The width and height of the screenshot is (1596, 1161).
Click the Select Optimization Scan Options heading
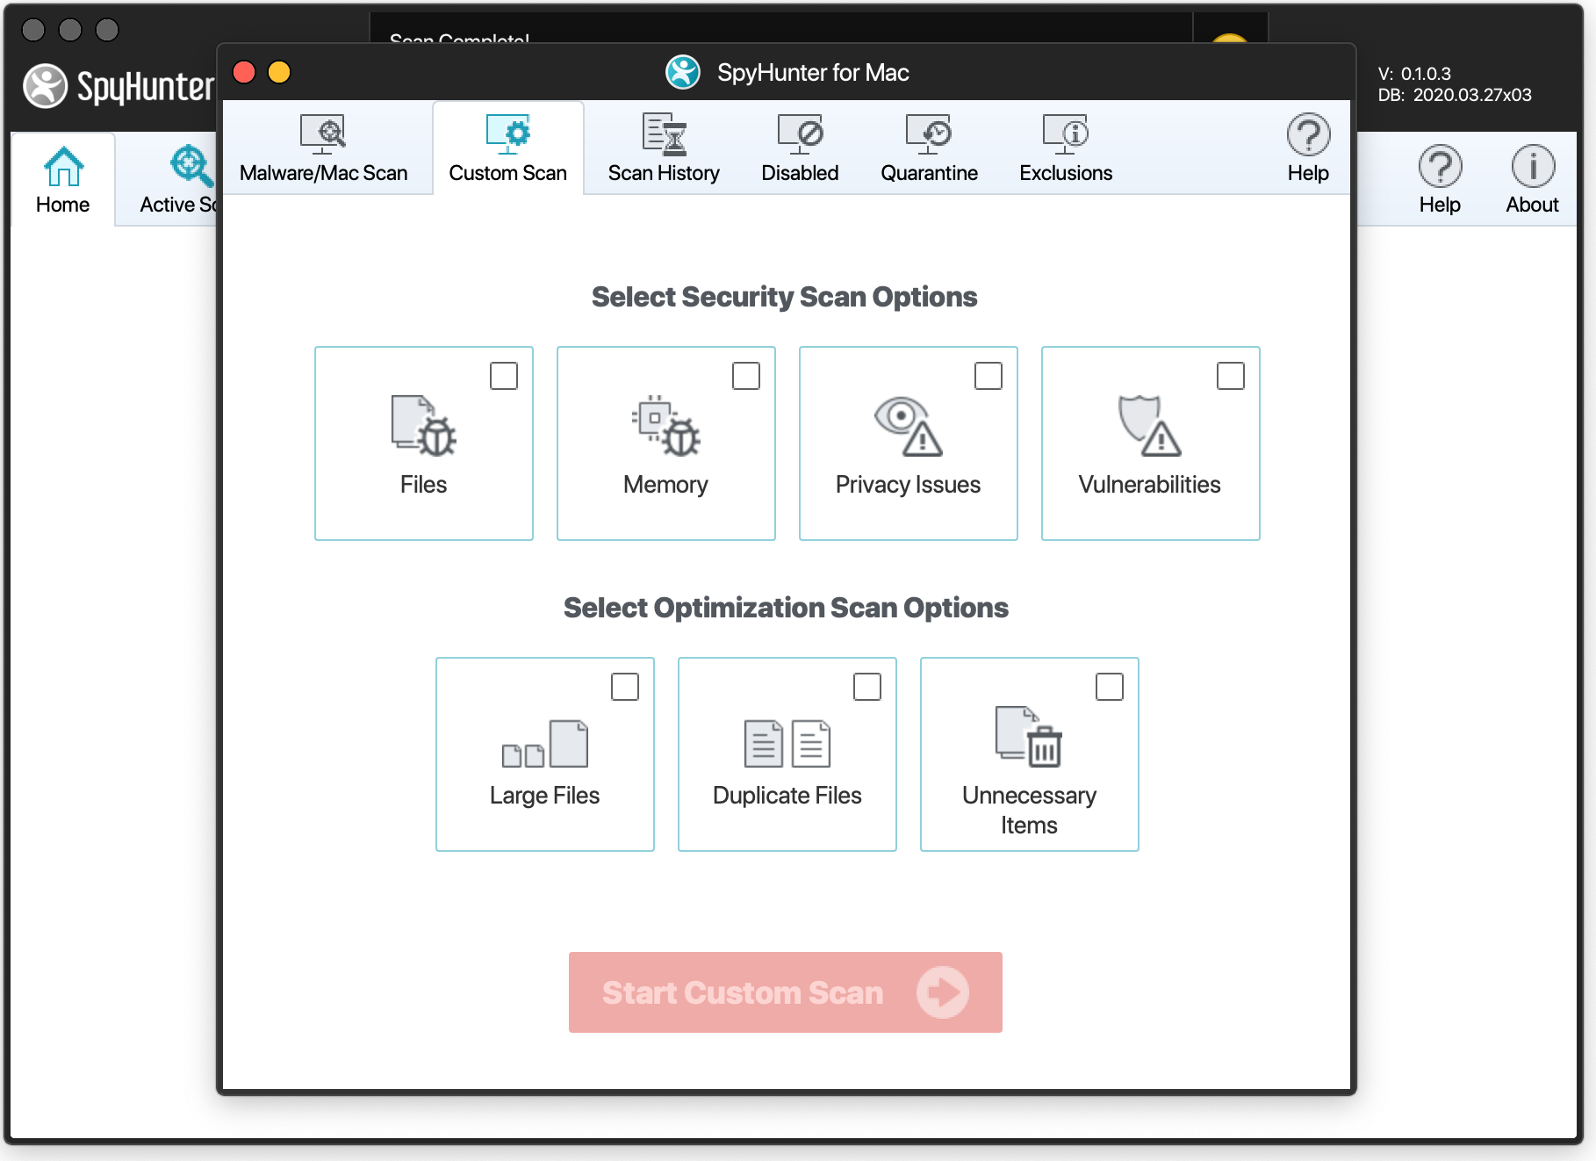click(786, 608)
